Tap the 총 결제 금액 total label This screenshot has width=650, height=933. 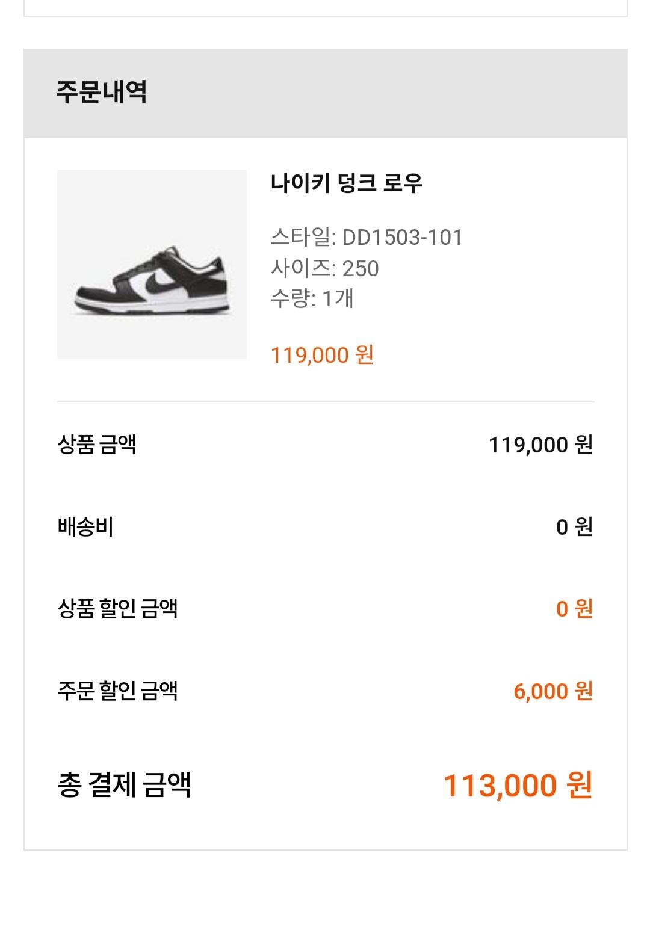[x=124, y=785]
